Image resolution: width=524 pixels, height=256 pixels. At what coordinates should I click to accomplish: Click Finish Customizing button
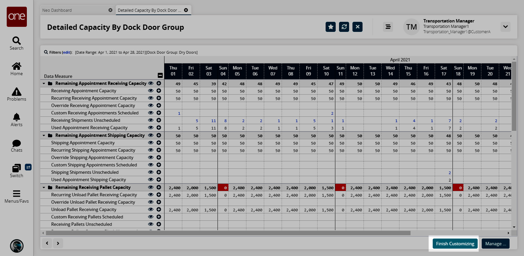(x=455, y=244)
